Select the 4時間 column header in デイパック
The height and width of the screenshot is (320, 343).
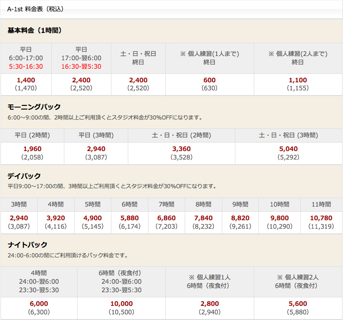click(x=56, y=205)
